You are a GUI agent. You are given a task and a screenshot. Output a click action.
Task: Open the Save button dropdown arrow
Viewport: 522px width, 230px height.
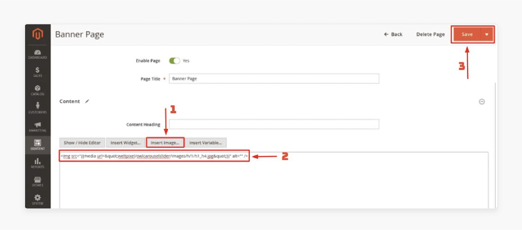487,34
